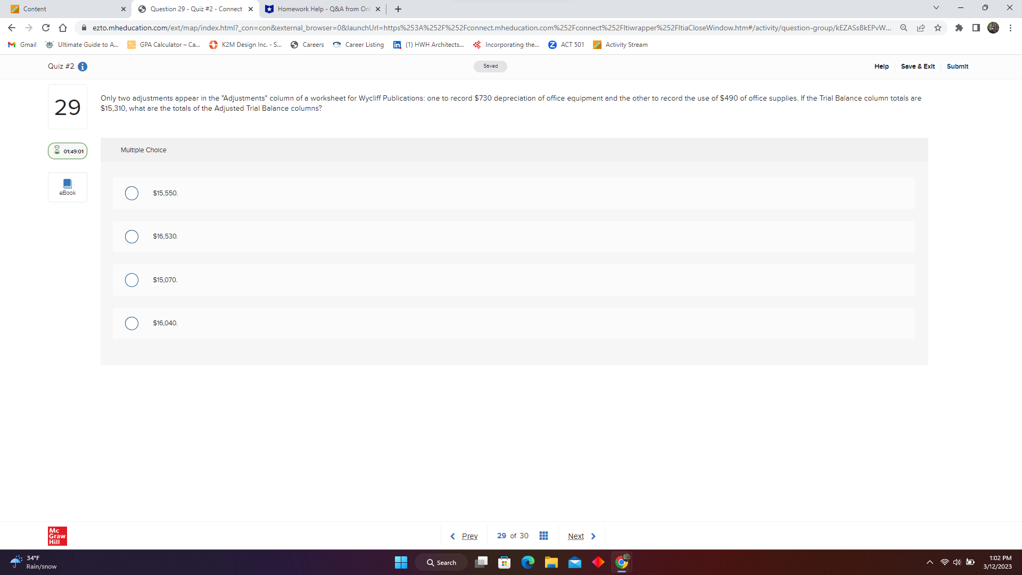Image resolution: width=1022 pixels, height=575 pixels.
Task: Click the McGraw Hill logo
Action: (57, 536)
